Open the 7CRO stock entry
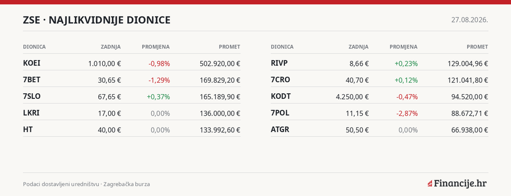Image resolution: width=511 pixels, height=196 pixels. [x=379, y=80]
